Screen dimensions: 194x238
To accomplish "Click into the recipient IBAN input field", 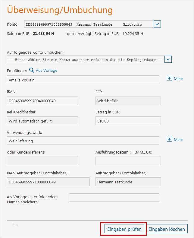I will [x=42, y=101].
